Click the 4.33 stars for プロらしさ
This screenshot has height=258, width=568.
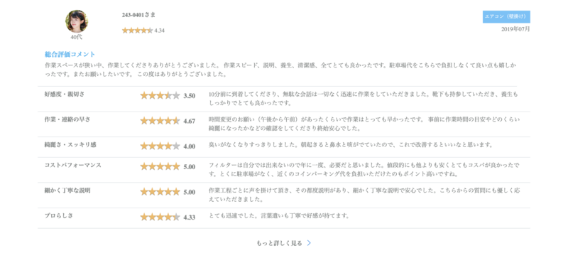click(160, 217)
